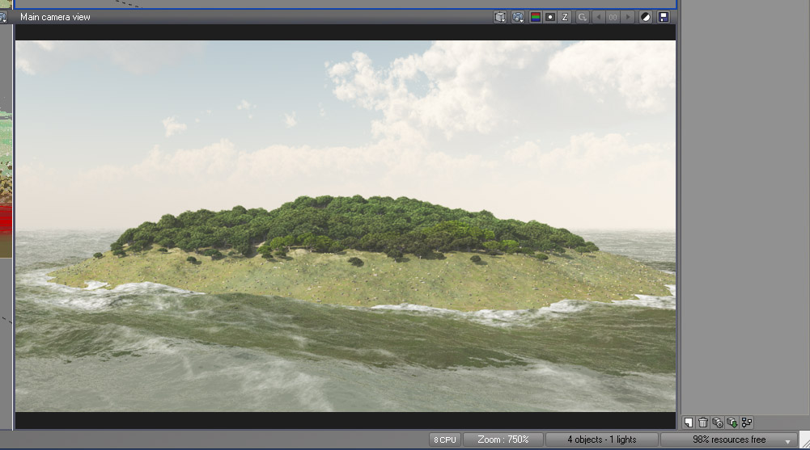Create new layer in the layers panel
Screen dimensions: 810x450
689,423
